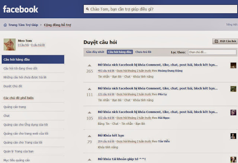Click avatar thumbnail of 111-vote question
Screen dimensions: 238x163
coord(233,89)
